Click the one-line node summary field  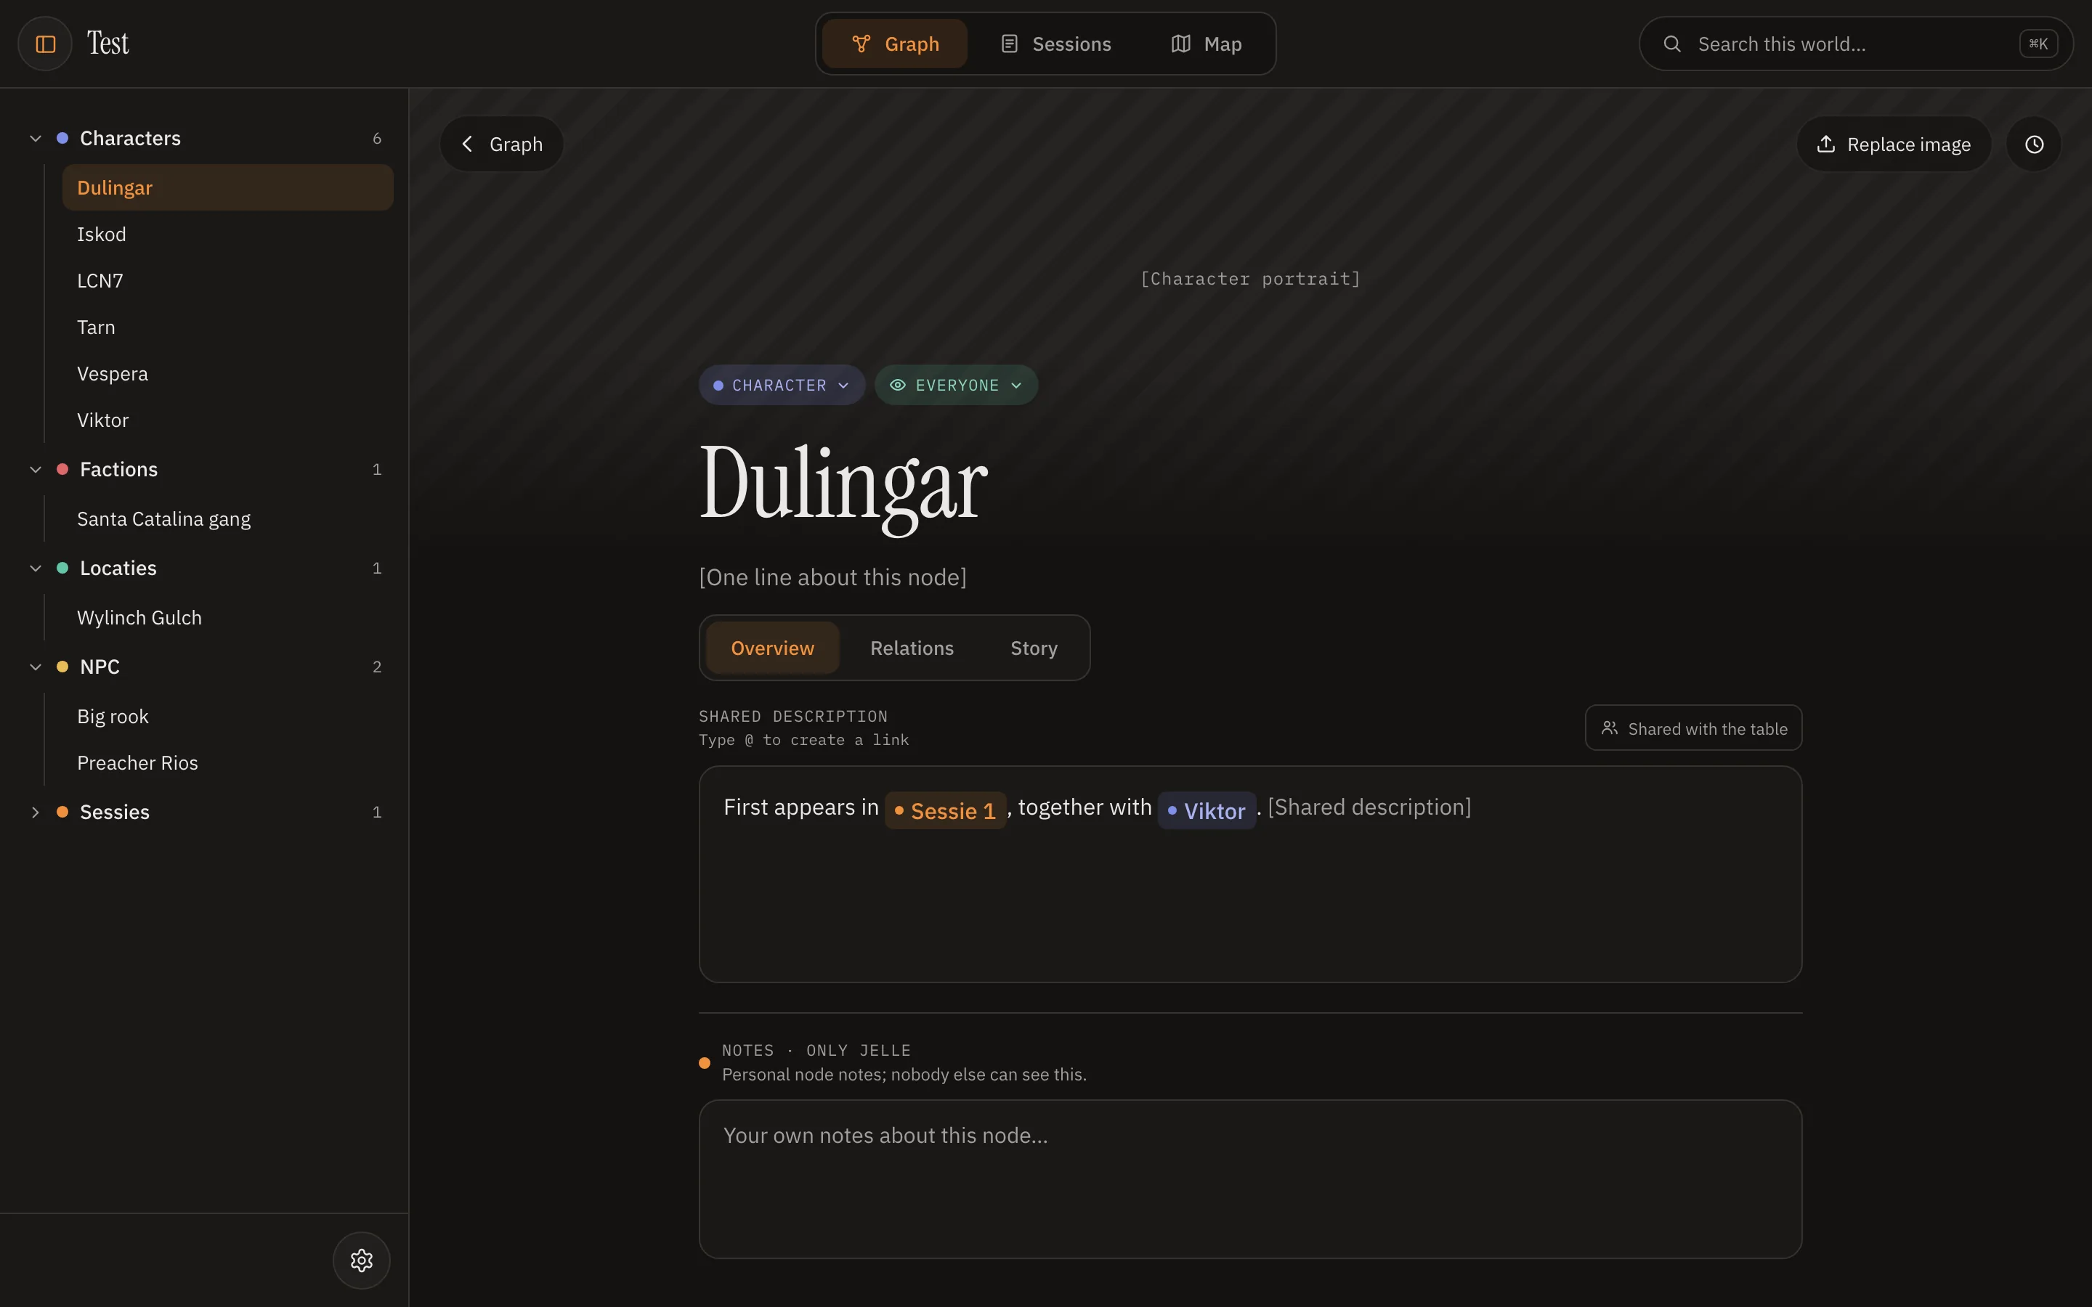832,577
